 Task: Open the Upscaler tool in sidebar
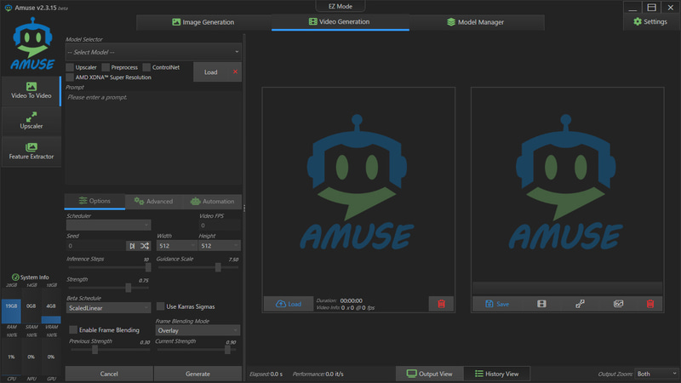pos(31,121)
